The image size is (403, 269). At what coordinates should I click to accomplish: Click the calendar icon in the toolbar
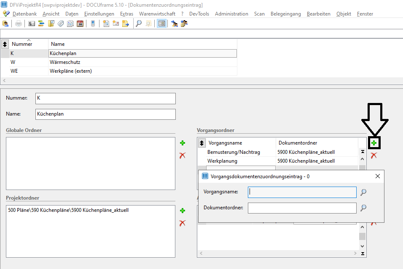[80, 24]
